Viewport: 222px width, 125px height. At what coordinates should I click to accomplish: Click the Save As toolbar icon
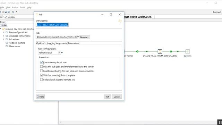[9, 12]
